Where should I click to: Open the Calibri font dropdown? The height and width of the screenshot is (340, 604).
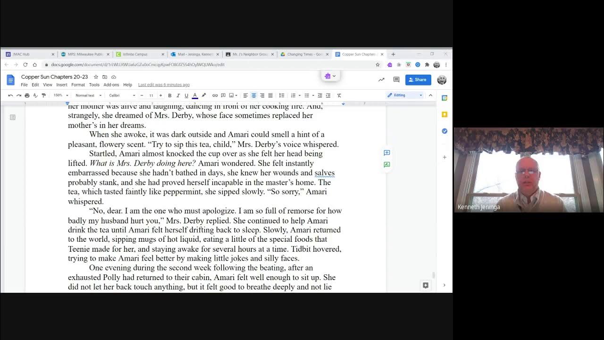click(121, 95)
